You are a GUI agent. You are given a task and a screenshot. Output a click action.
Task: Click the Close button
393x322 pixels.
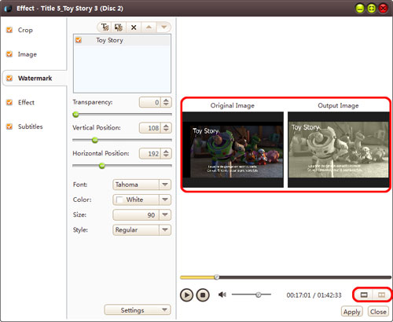point(378,312)
